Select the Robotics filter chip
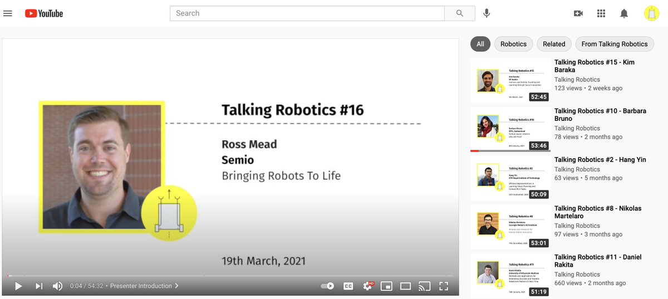This screenshot has width=668, height=299. [x=513, y=44]
